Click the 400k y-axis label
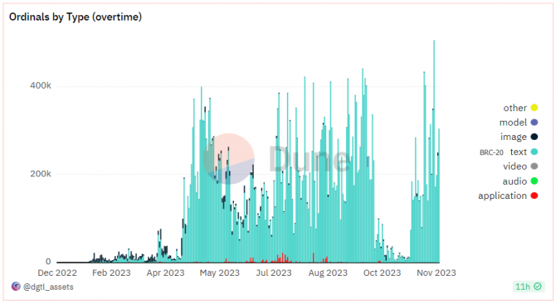The image size is (556, 304). point(41,85)
